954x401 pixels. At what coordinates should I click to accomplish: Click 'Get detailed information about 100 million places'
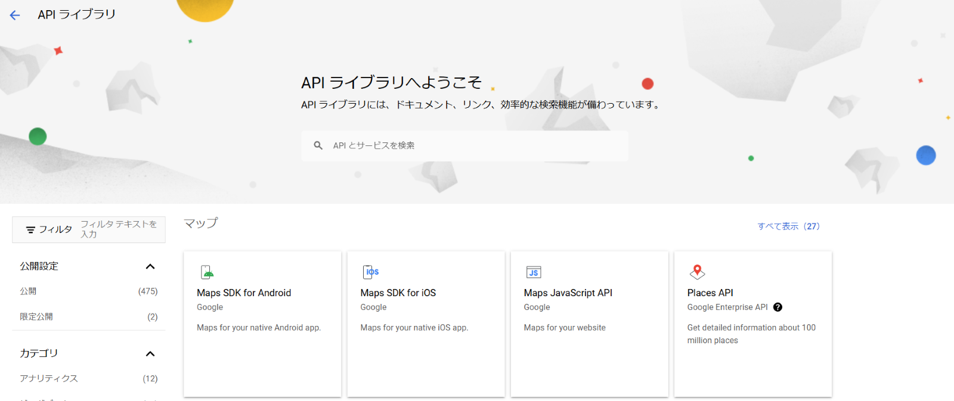751,334
